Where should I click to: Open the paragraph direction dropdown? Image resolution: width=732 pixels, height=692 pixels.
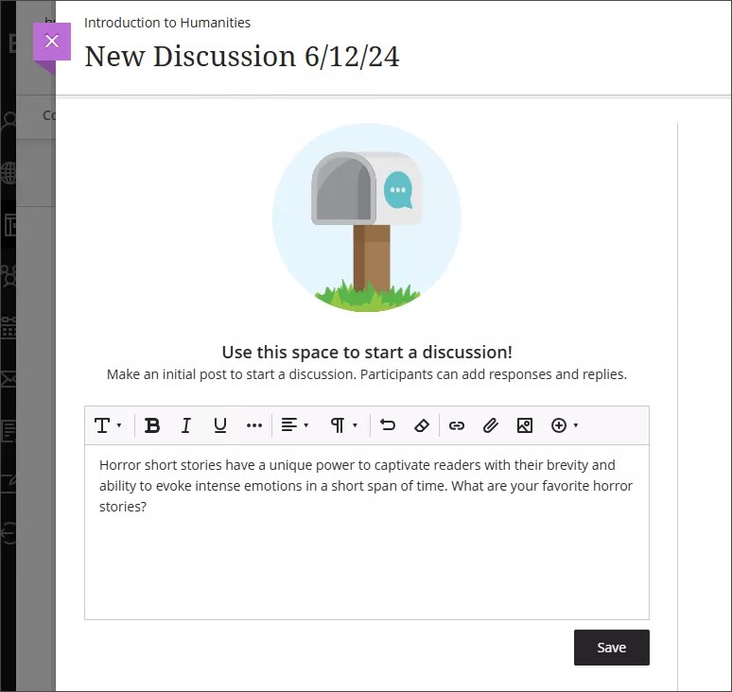point(343,425)
